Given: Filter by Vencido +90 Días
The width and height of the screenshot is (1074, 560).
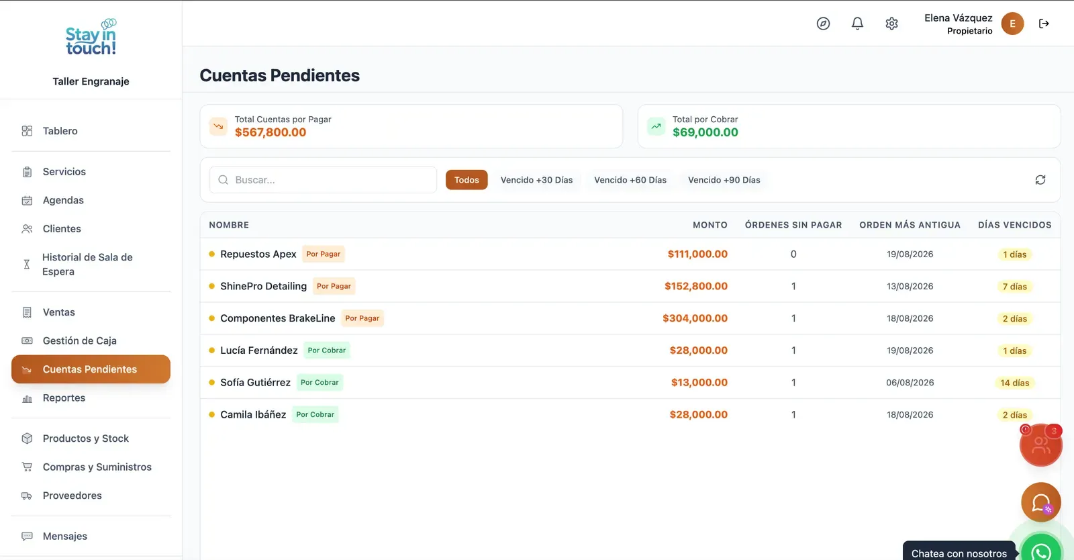Looking at the screenshot, I should [724, 180].
